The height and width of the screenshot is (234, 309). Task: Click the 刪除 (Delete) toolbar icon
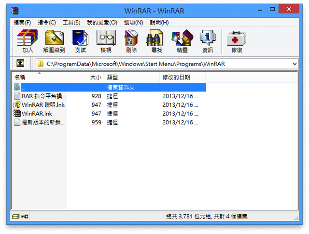click(x=131, y=41)
